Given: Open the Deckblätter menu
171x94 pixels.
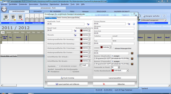Looking at the screenshot, I should point(13,4).
